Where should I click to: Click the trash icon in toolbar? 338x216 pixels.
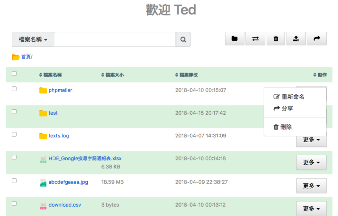click(x=276, y=39)
